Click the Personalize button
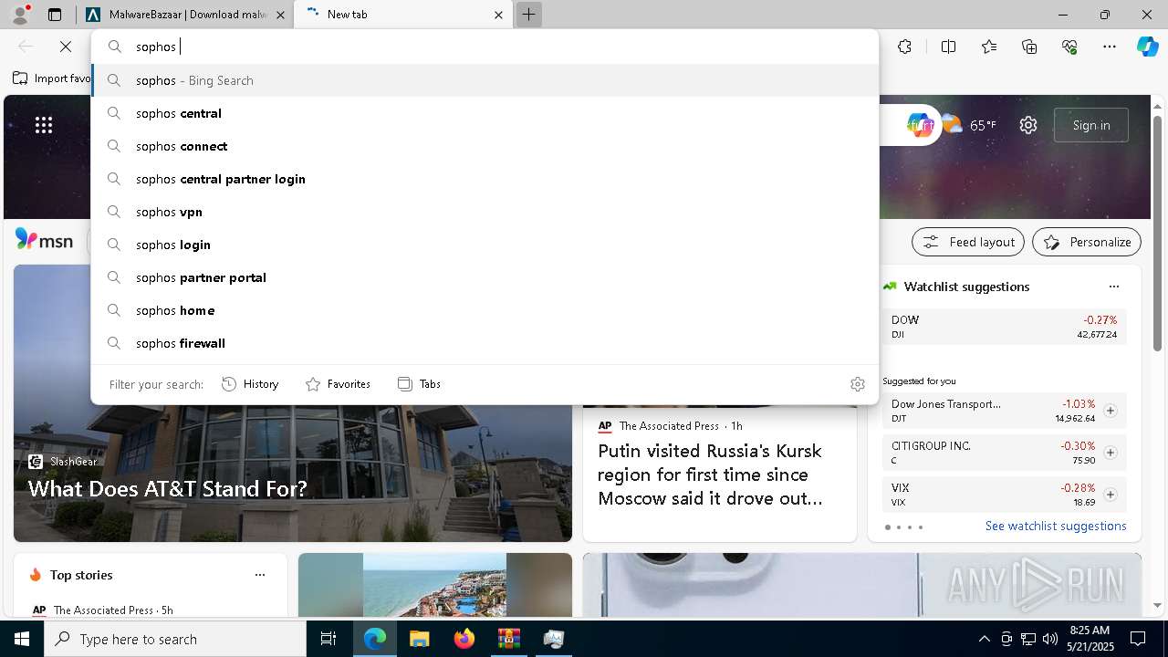This screenshot has height=657, width=1168. (x=1087, y=242)
